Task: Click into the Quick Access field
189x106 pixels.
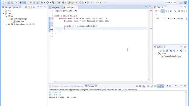Action: 171,2
